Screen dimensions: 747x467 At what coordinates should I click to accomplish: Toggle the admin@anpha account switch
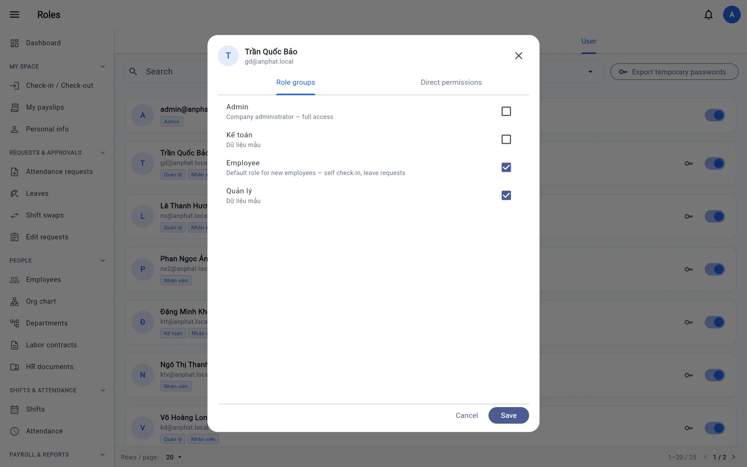(x=714, y=115)
